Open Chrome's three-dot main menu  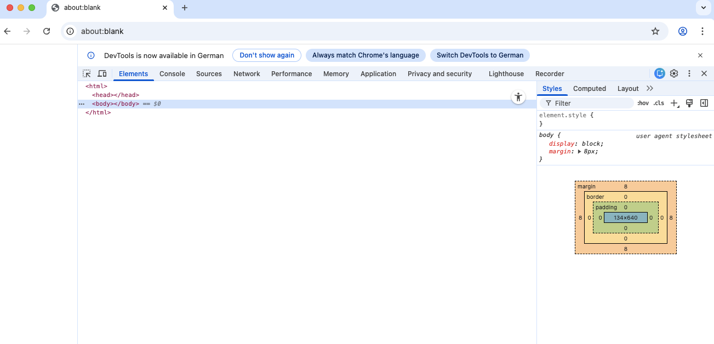coord(702,31)
